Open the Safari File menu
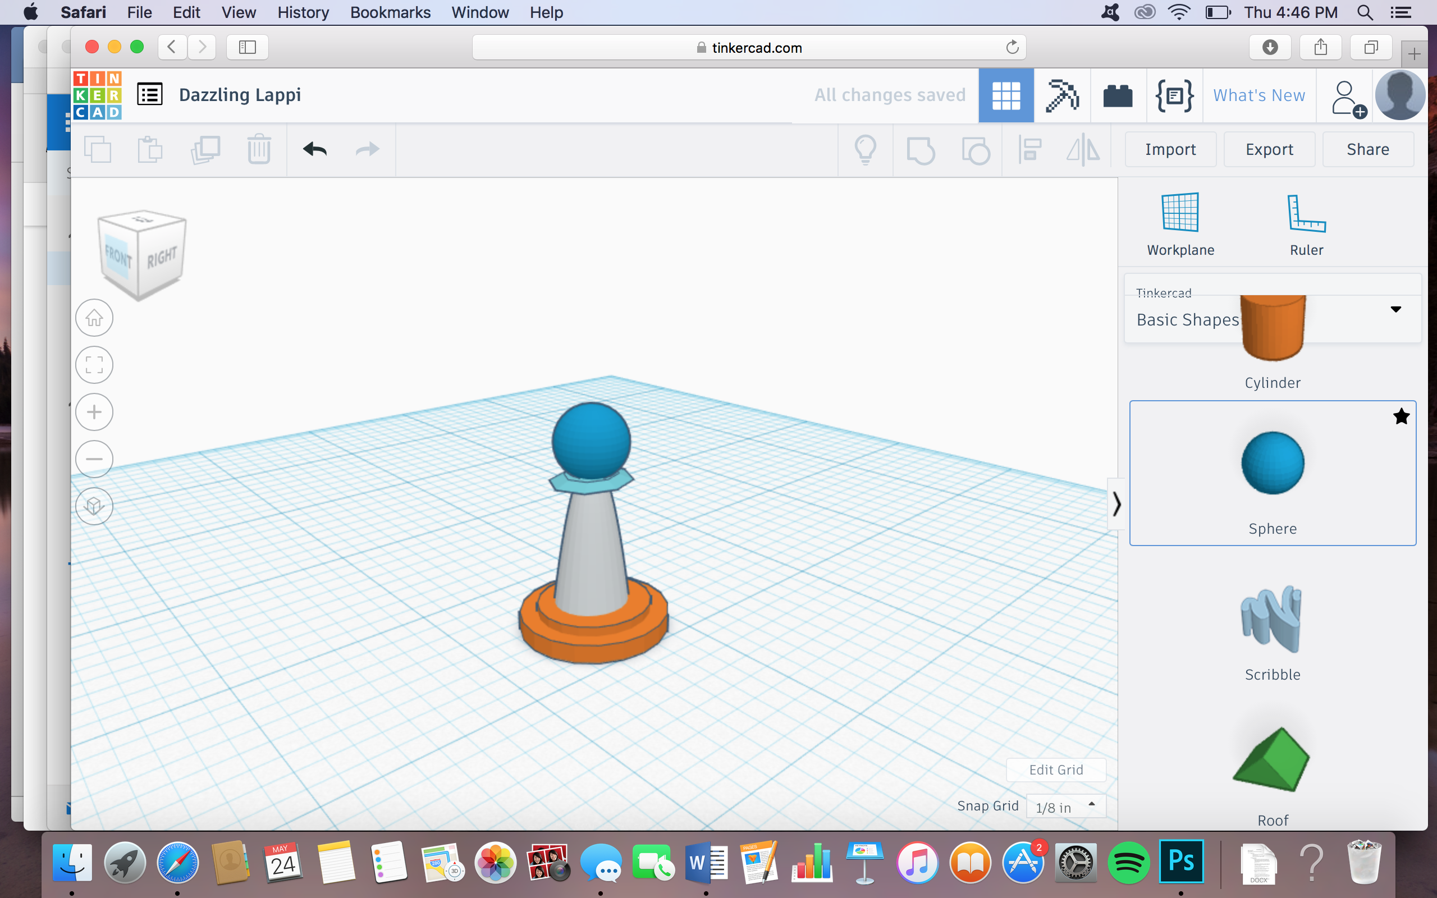Screen dimensions: 1437x898 click(140, 12)
